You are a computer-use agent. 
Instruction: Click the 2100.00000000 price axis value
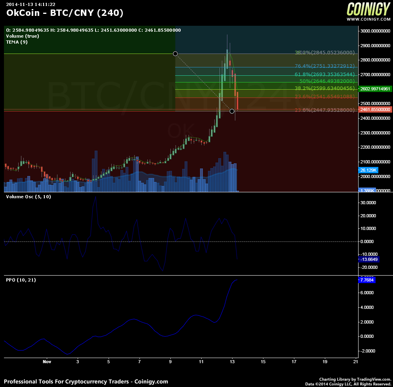pyautogui.click(x=375, y=162)
